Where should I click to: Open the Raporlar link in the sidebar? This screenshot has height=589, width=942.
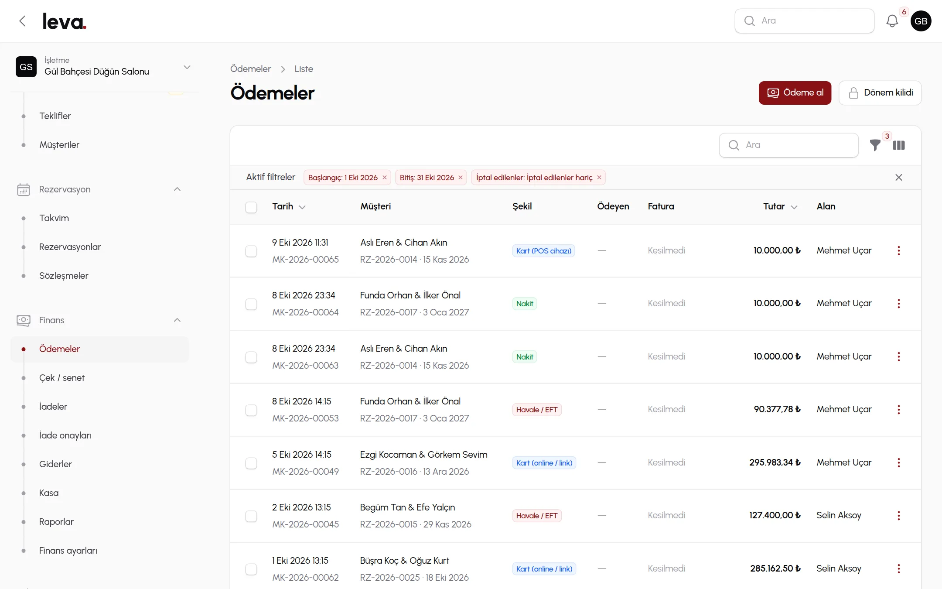[x=56, y=522]
